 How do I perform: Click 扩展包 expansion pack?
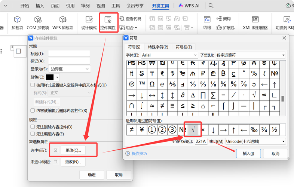click(x=226, y=28)
